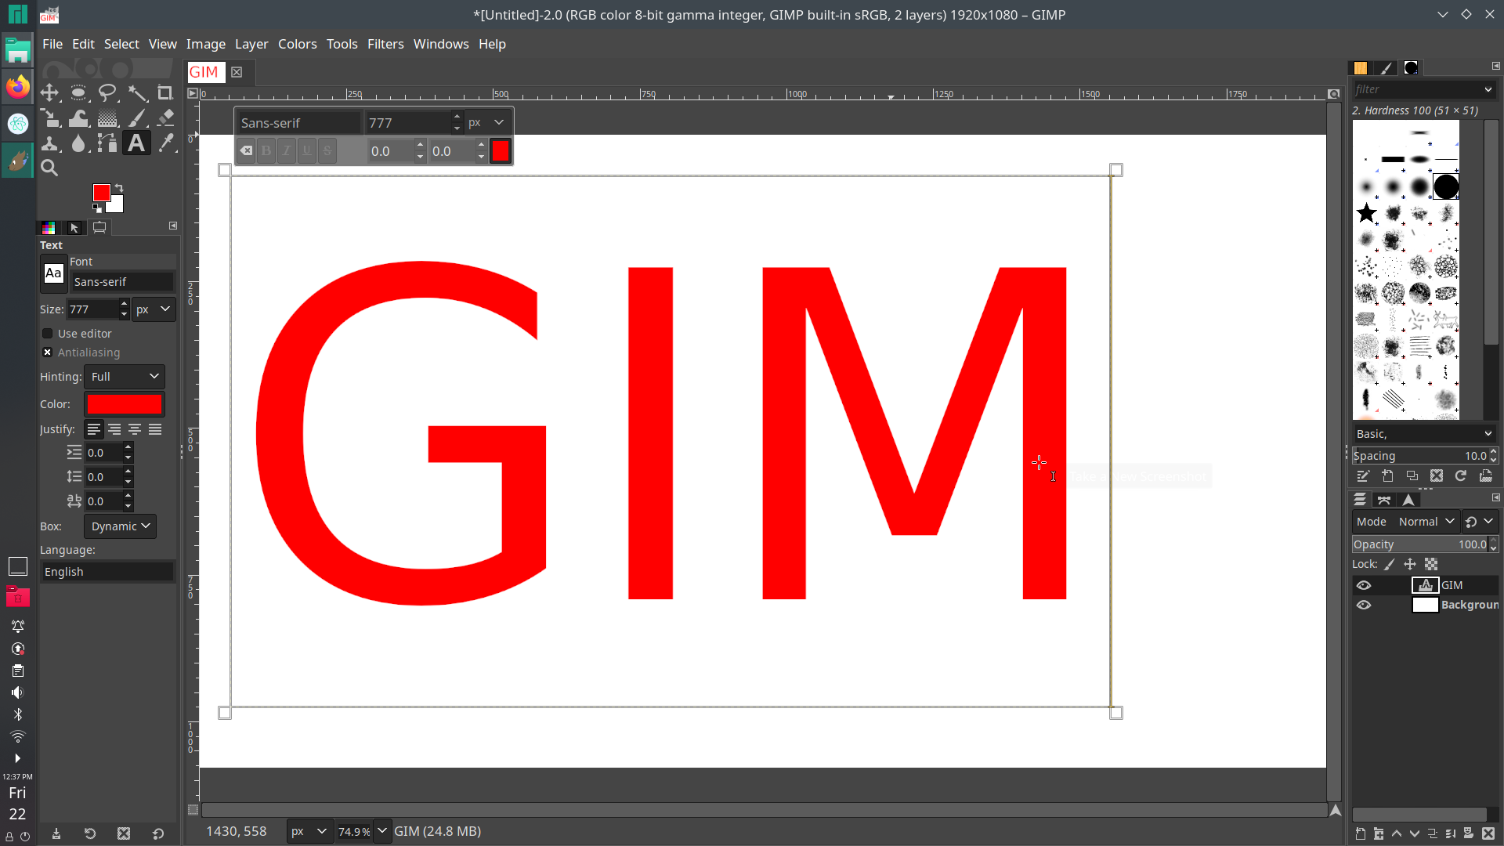Hide the GIM text layer
Viewport: 1504px width, 846px height.
click(1364, 585)
